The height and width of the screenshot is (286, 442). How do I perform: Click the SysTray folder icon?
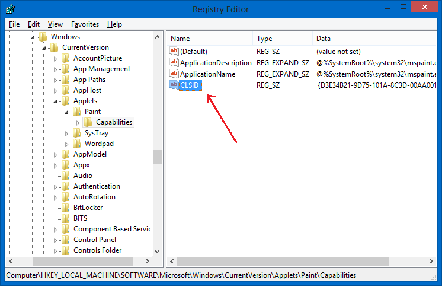(77, 133)
